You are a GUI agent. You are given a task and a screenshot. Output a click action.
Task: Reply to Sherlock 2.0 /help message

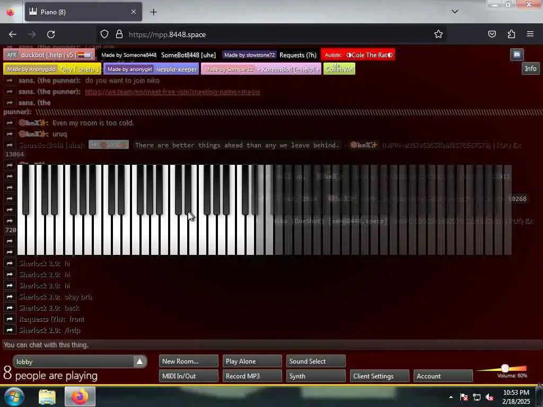point(10,330)
